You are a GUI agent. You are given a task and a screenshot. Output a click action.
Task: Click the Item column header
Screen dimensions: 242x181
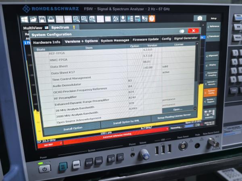pyautogui.click(x=89, y=48)
